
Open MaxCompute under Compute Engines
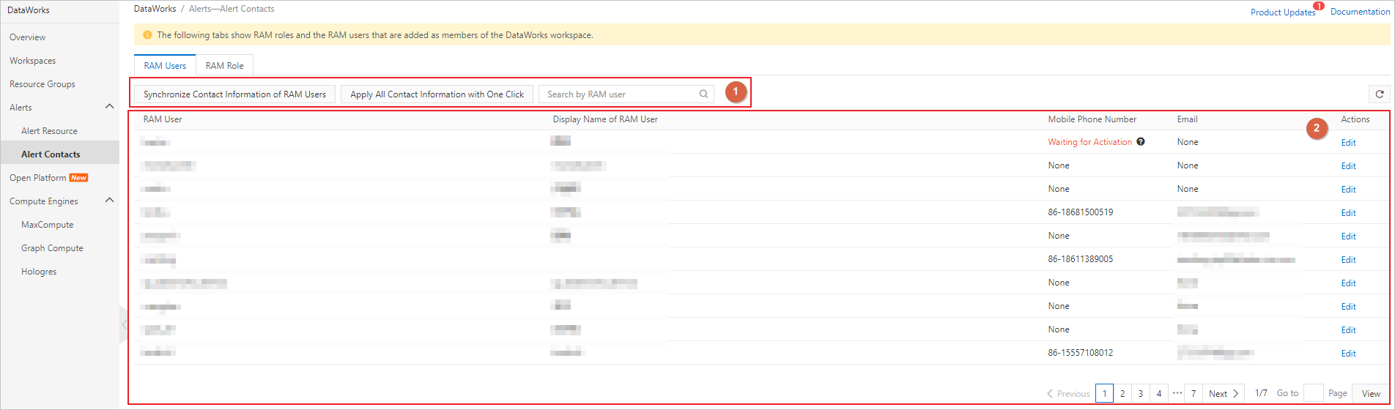(x=48, y=225)
